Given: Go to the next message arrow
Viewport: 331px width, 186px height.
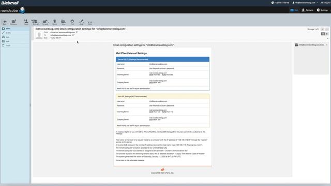Looking at the screenshot, I should click(327, 29).
